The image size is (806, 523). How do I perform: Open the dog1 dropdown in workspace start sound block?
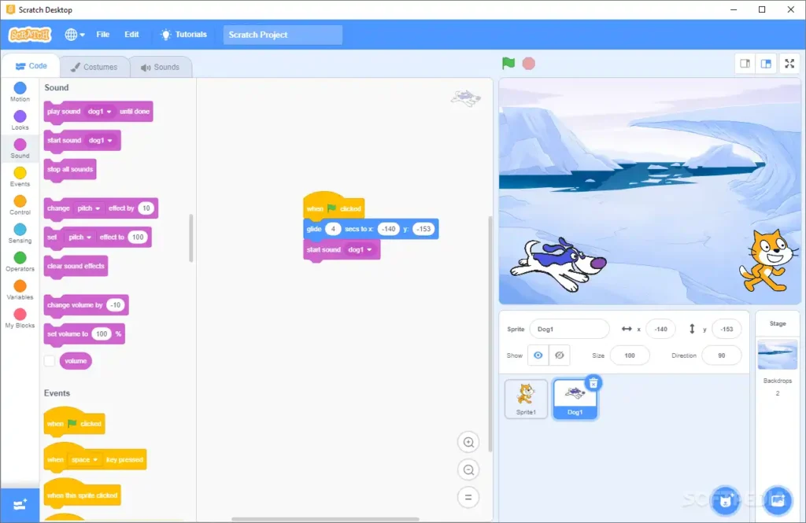pos(360,249)
